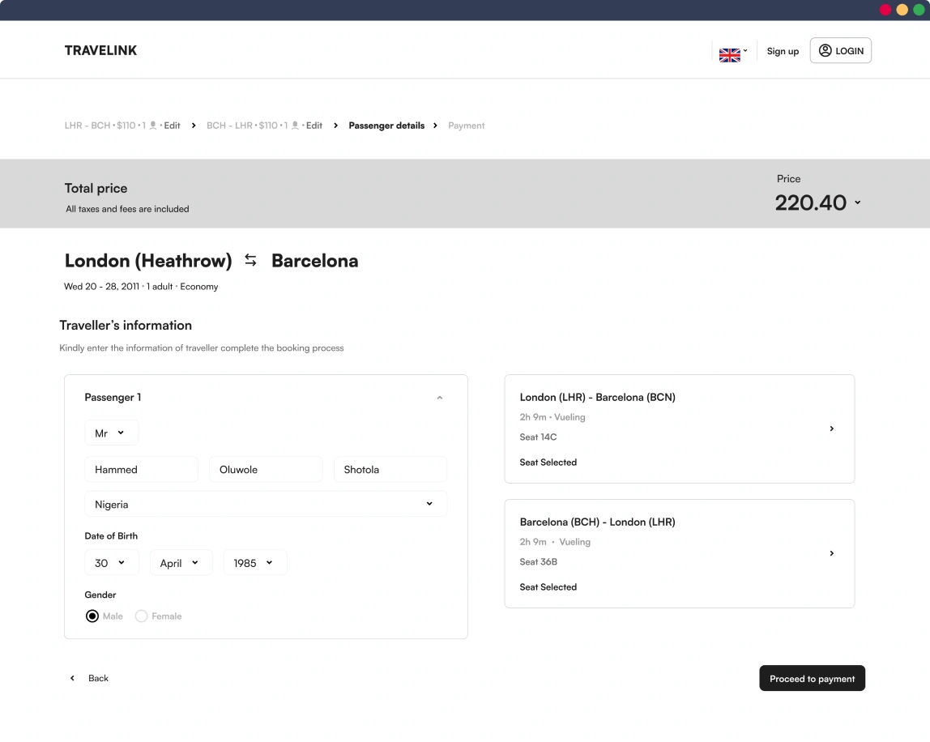Expand the 220.40 price breakdown chevron

coord(857,203)
